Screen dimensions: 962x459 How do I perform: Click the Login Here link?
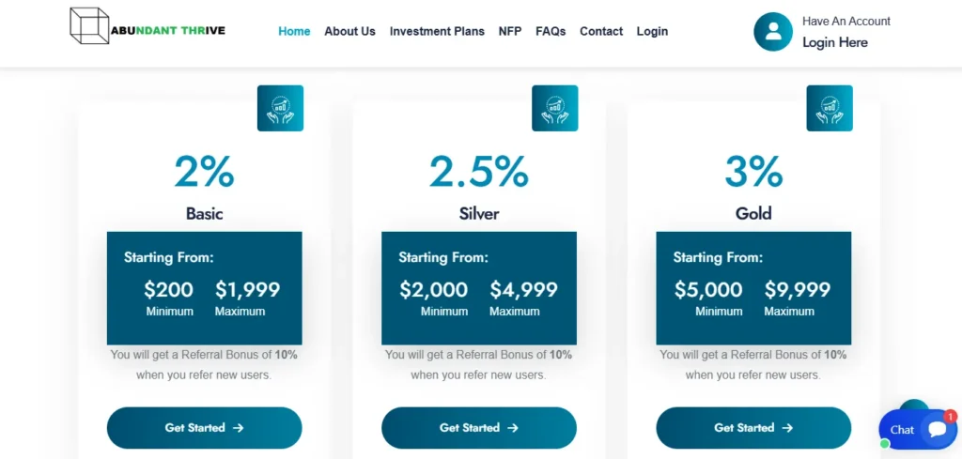pyautogui.click(x=835, y=42)
